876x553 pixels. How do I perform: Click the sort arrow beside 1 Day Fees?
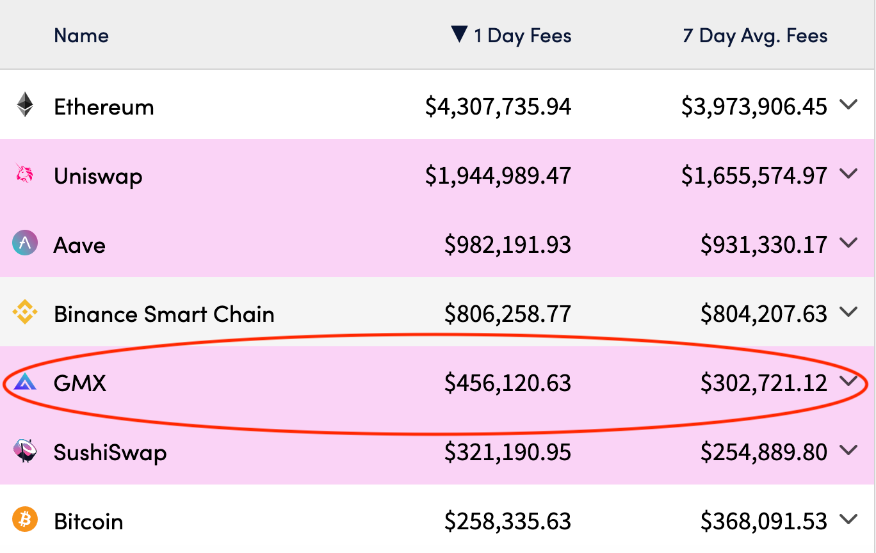coord(459,35)
